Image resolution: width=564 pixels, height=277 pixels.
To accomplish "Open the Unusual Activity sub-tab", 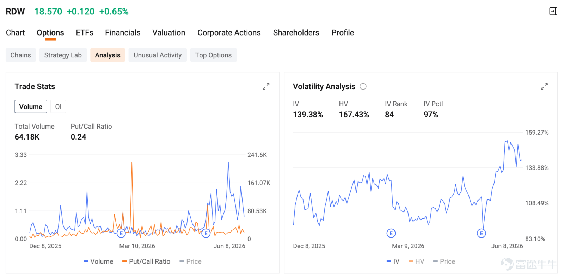I will (158, 55).
